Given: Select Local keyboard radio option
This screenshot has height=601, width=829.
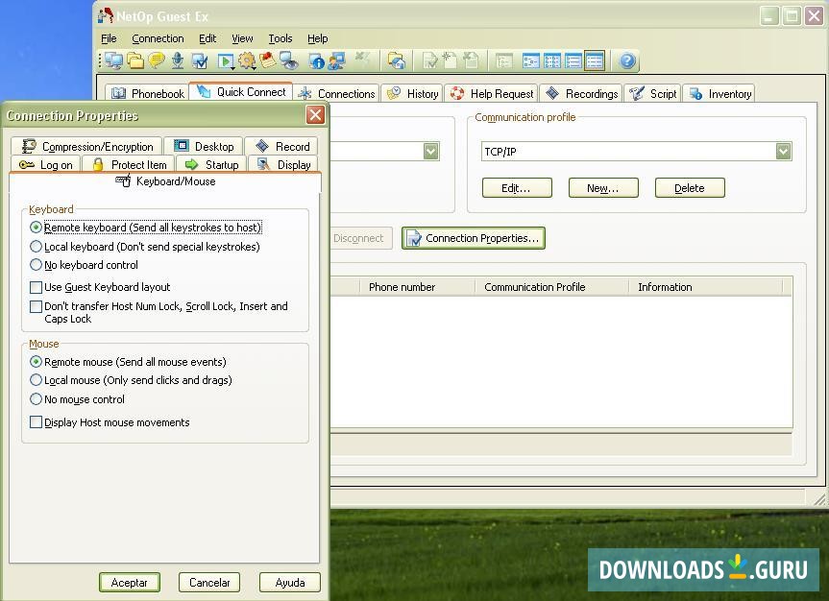Looking at the screenshot, I should (37, 247).
